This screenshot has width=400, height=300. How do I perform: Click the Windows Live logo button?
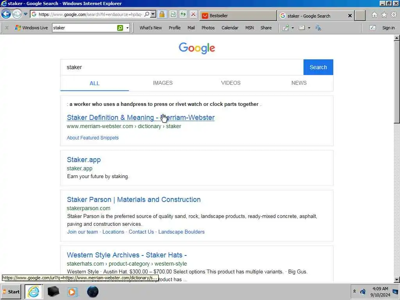(31, 28)
